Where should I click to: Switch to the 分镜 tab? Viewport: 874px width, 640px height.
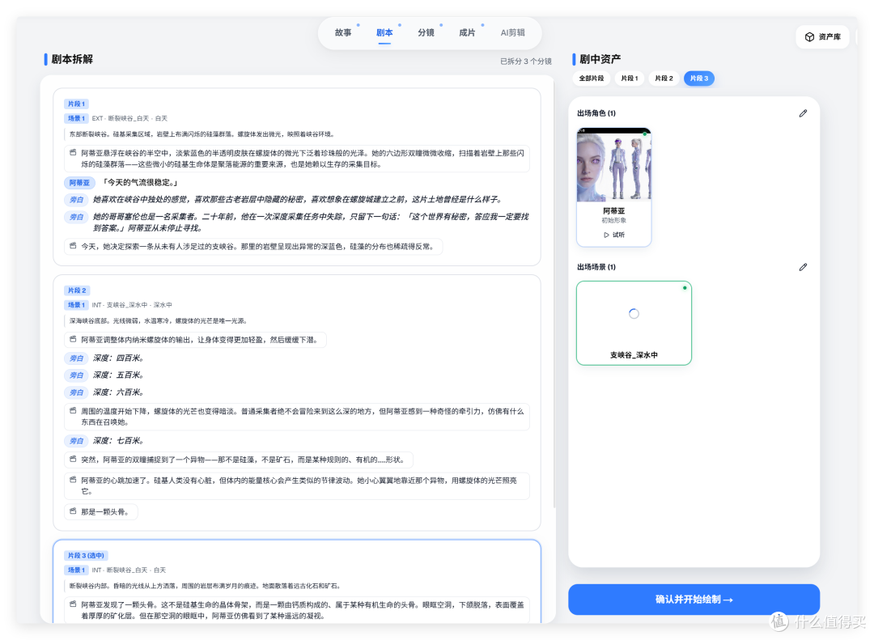[x=426, y=33]
